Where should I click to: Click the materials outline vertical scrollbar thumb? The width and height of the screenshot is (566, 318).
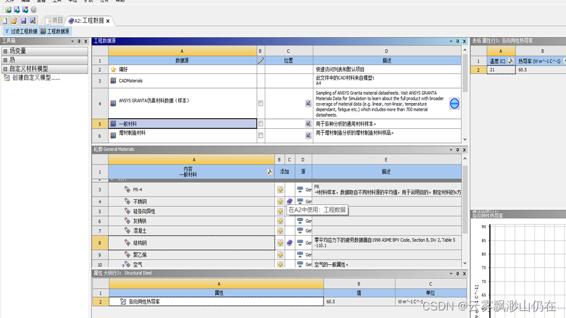(465, 199)
